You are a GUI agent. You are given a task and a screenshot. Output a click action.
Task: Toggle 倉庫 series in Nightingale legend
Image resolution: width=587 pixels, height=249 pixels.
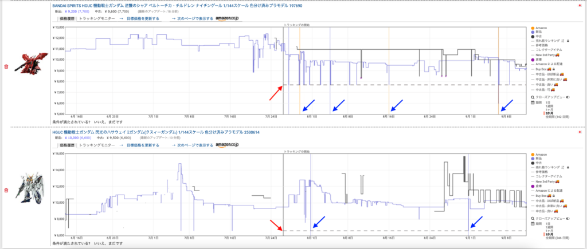pos(537,60)
